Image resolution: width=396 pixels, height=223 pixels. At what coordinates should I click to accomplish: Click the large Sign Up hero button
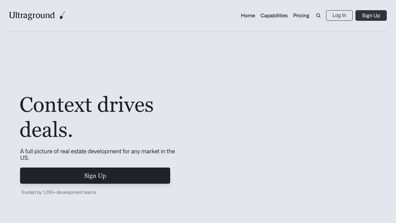tap(95, 176)
